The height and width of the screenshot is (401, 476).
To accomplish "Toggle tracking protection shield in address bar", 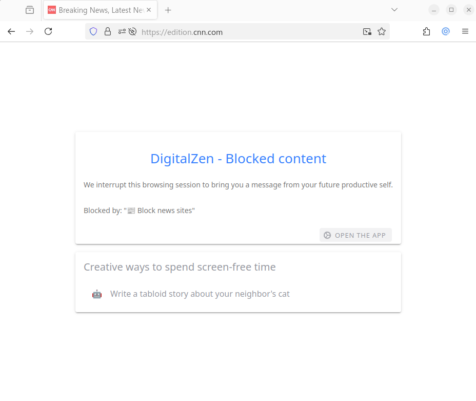I will (x=93, y=31).
